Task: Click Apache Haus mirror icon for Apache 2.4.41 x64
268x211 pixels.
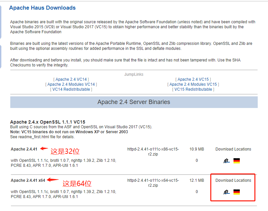Action: pyautogui.click(x=227, y=192)
